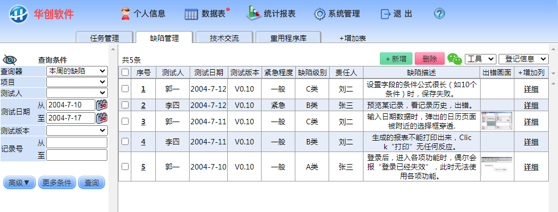
Task: Click the 缺陷级别 column header
Action: [312, 72]
